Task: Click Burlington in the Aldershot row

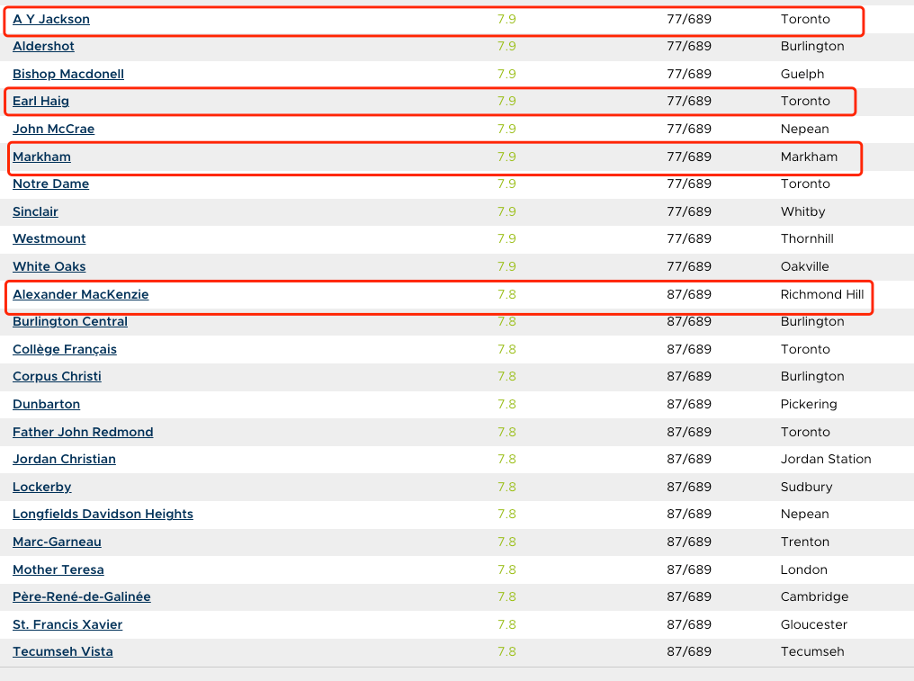Action: (812, 46)
